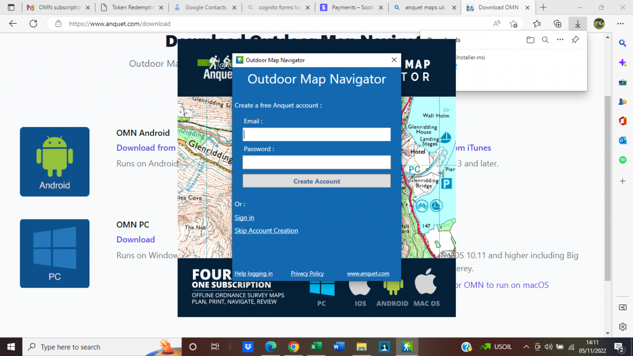Search downloads with the magnifier icon
This screenshot has height=356, width=633.
point(545,40)
